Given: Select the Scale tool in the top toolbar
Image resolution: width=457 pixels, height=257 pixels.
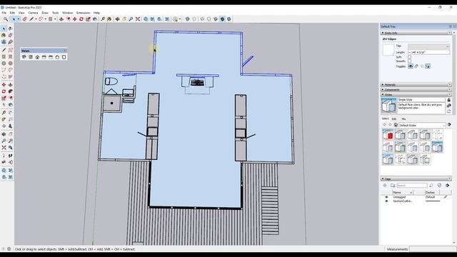Looking at the screenshot, I should [88, 19].
